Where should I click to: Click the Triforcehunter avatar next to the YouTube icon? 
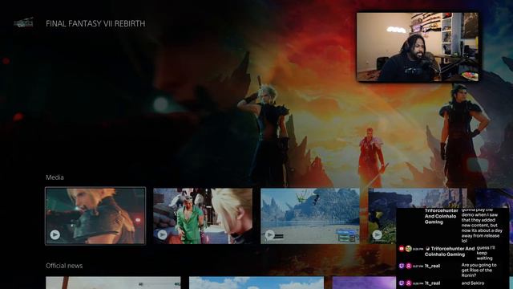[x=408, y=249]
